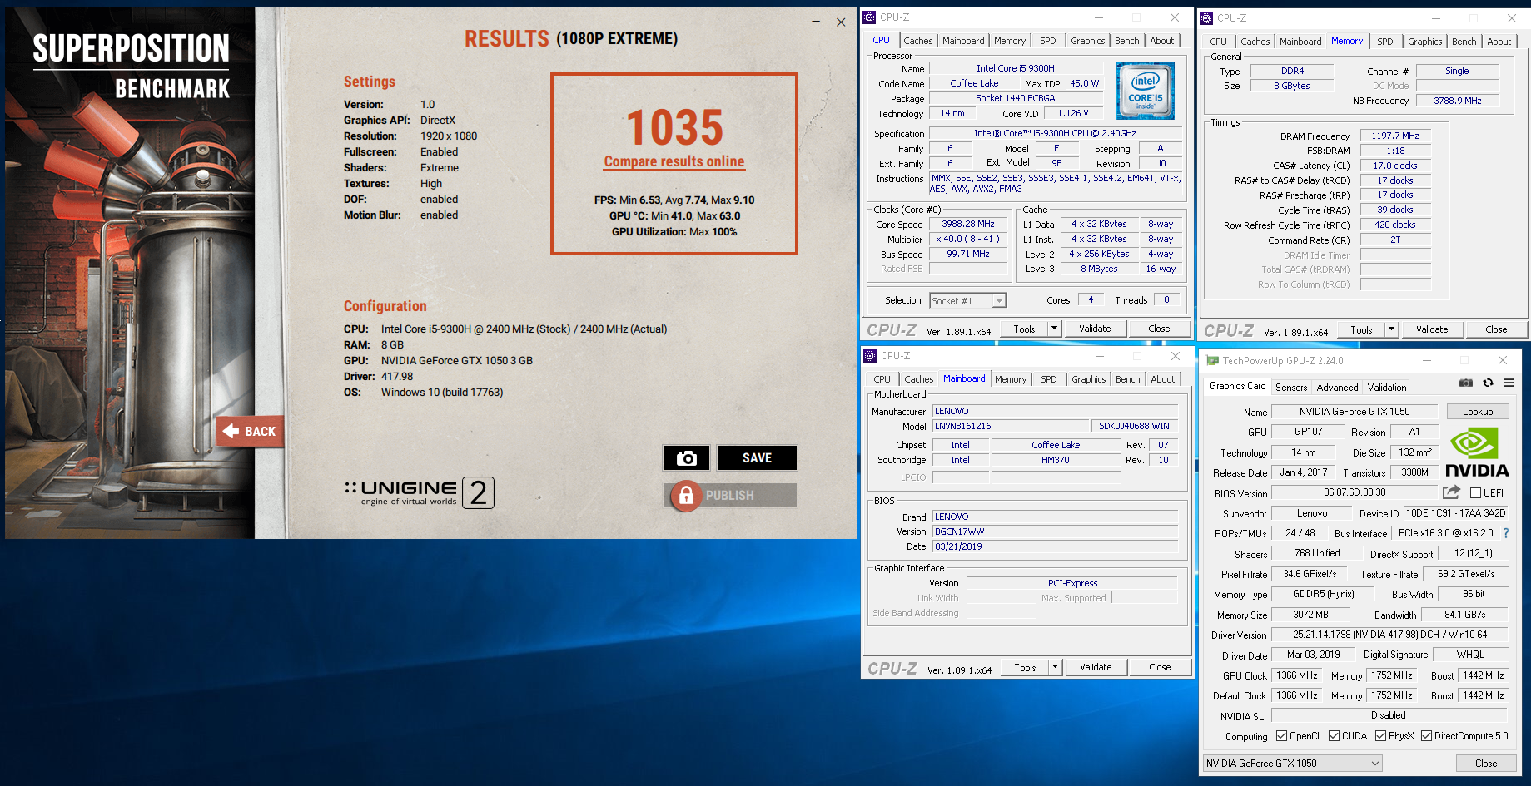1531x786 pixels.
Task: Click the BIOS version share/export icon
Action: (x=1451, y=492)
